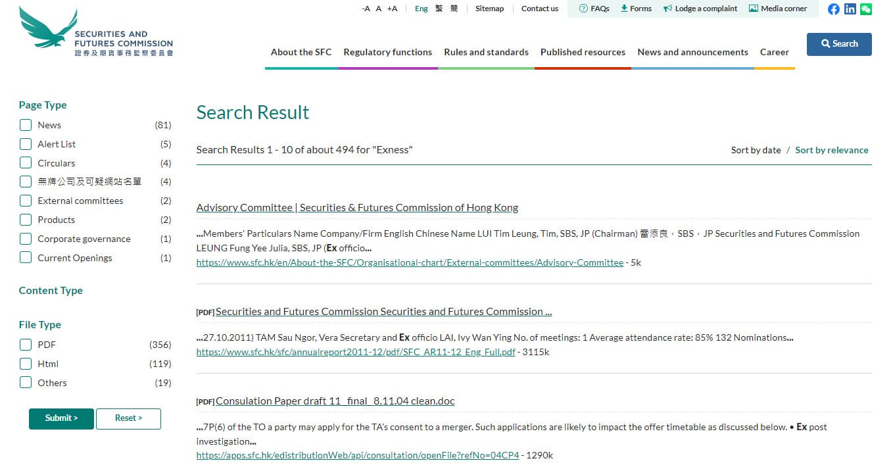This screenshot has width=893, height=467.
Task: Click the FAQs question mark icon
Action: [583, 9]
